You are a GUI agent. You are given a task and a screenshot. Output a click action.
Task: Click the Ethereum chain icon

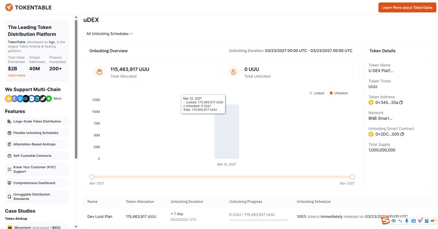pyautogui.click(x=14, y=98)
